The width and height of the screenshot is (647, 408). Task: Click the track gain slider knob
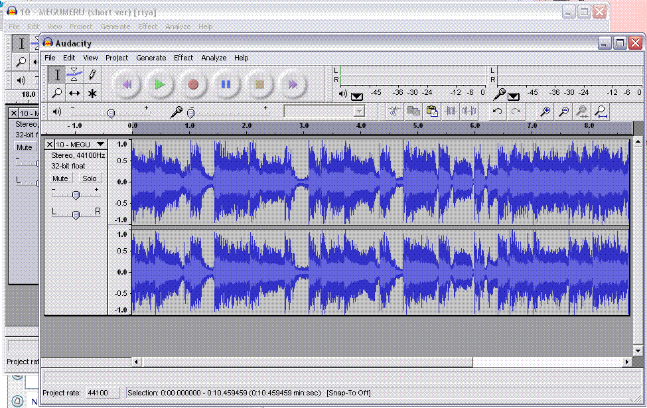[x=76, y=194]
